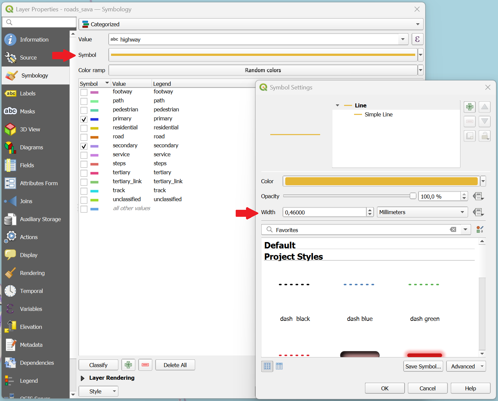
Task: Click the Width value input field
Action: pos(324,212)
